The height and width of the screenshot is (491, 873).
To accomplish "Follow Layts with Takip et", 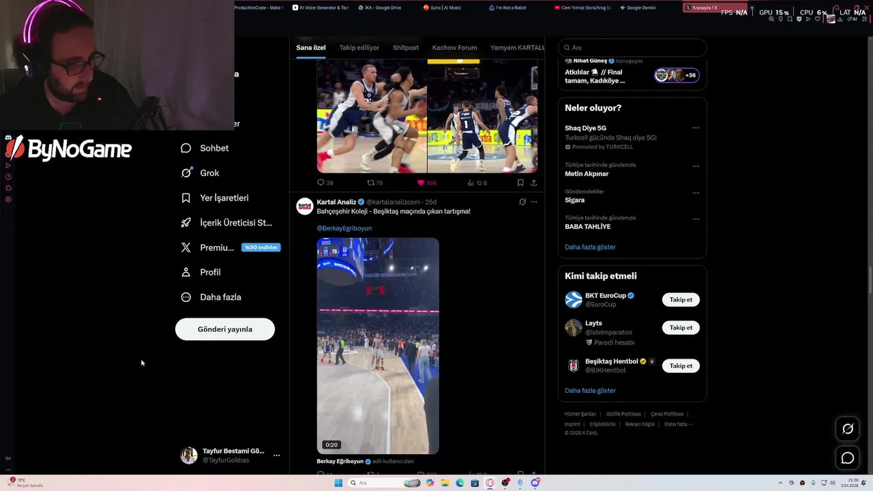I will pos(681,327).
